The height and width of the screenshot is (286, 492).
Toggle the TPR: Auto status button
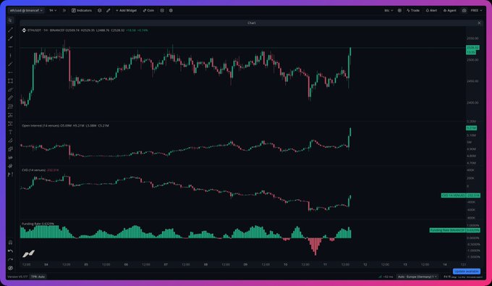tap(38, 277)
